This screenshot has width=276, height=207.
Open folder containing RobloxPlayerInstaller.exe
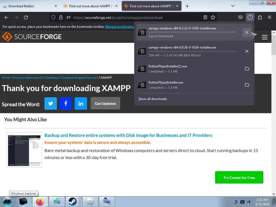(247, 85)
